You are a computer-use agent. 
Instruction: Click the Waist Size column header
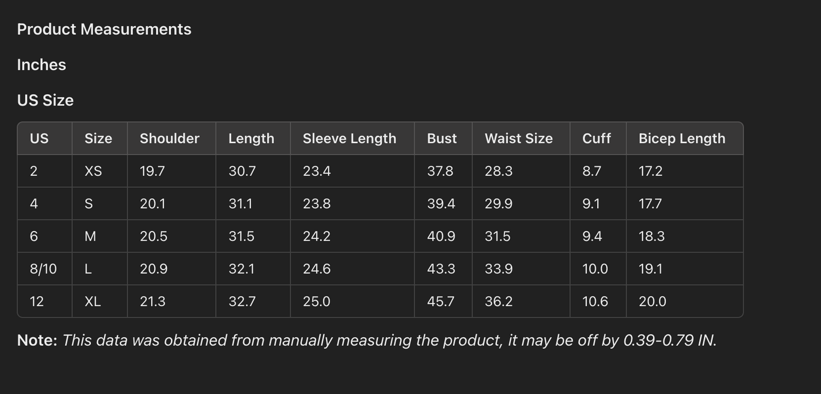pyautogui.click(x=518, y=139)
